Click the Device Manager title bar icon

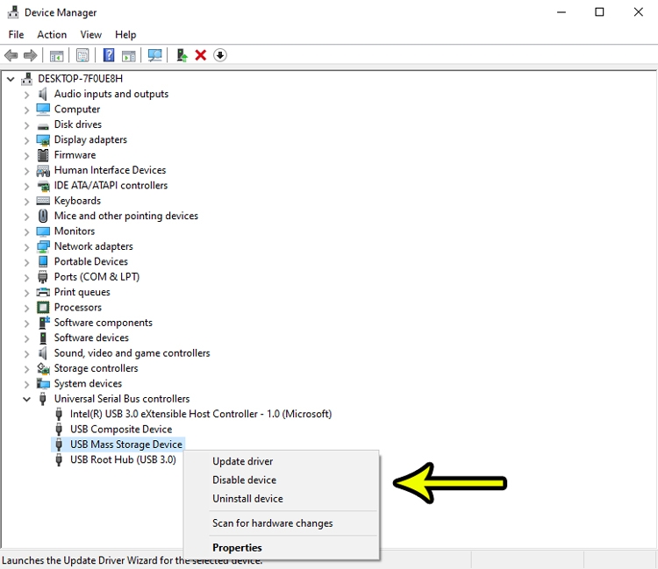[13, 12]
